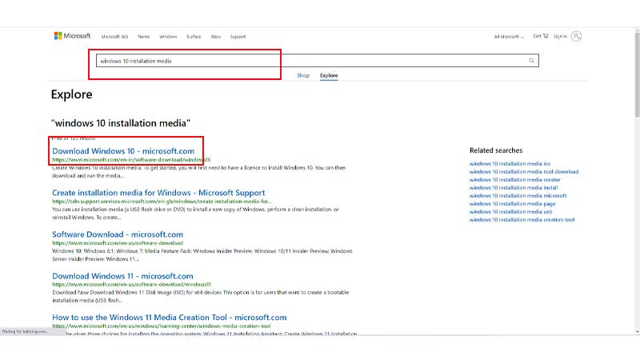Click the cdn.support.services.microsoft.com URL
This screenshot has height=360, width=640.
pos(162,202)
